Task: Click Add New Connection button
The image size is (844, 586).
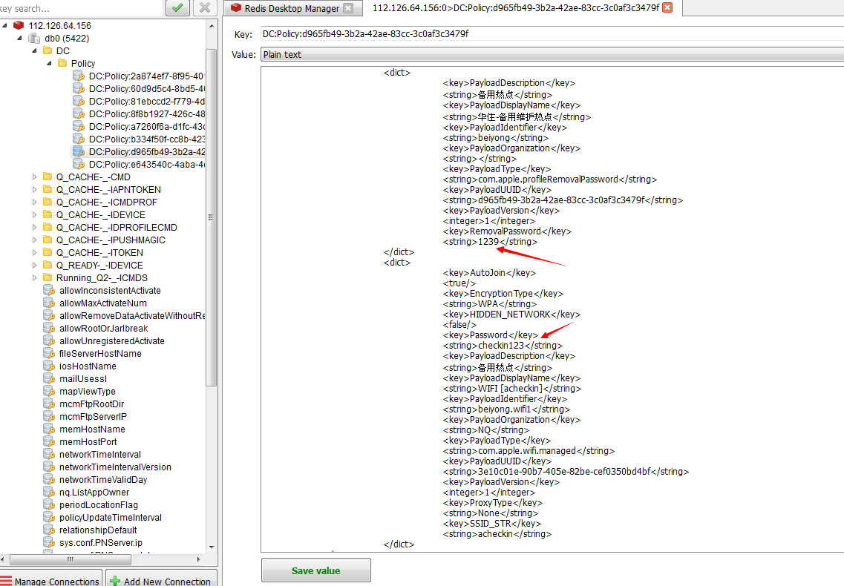Action: pos(162,579)
